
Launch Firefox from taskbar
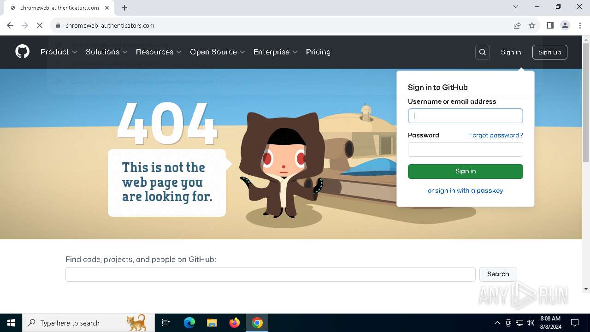(235, 323)
